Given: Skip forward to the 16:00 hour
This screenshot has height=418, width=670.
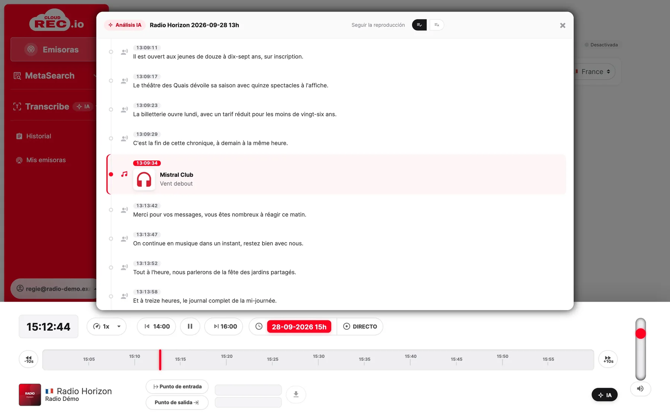Looking at the screenshot, I should pyautogui.click(x=224, y=327).
